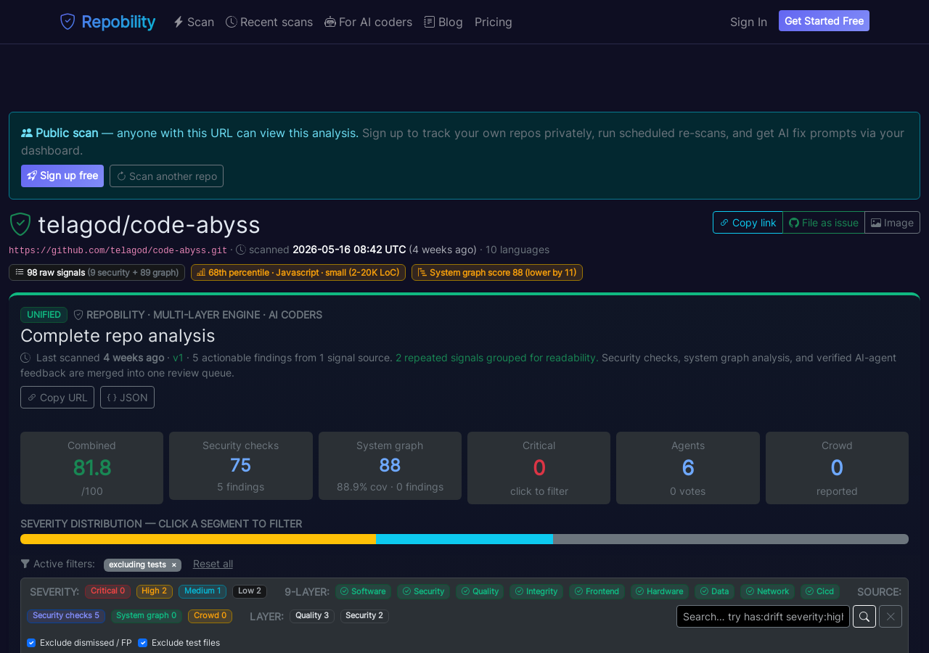929x653 pixels.
Task: Uncheck Exclude test files checkbox
Action: coord(142,643)
